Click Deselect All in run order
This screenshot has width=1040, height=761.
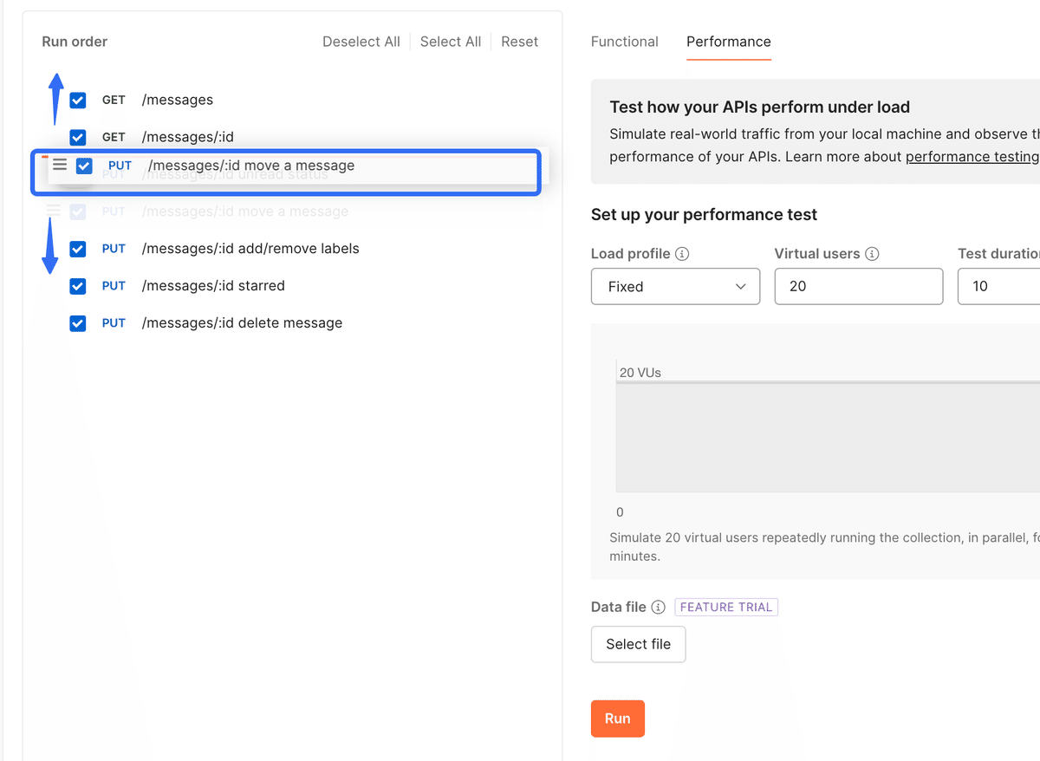tap(361, 42)
